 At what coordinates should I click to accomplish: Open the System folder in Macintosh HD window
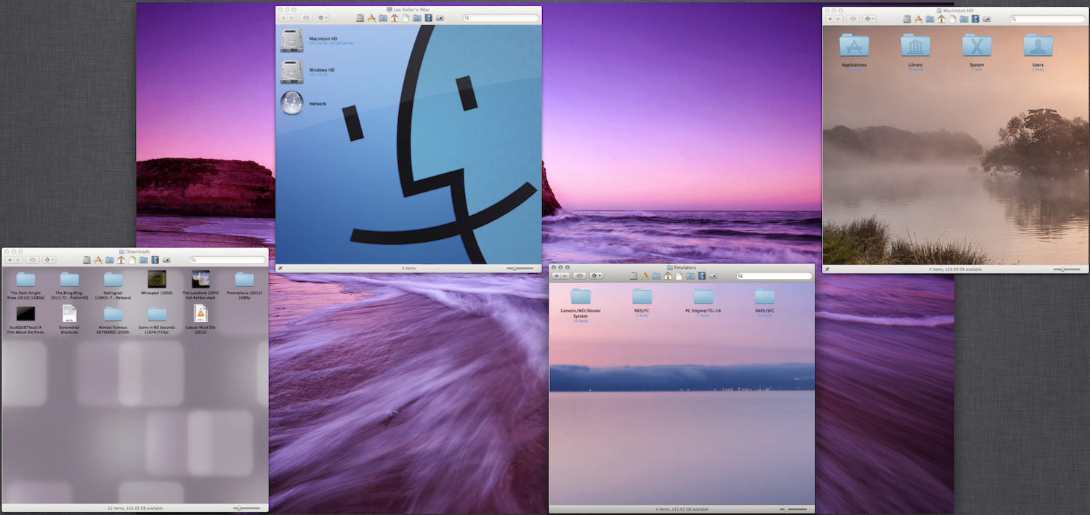(977, 46)
